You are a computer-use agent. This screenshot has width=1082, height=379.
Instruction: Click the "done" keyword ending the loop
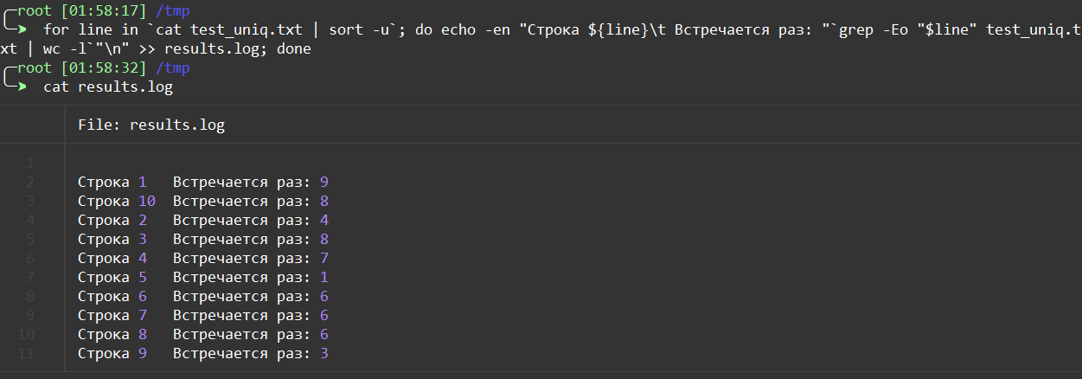point(294,49)
